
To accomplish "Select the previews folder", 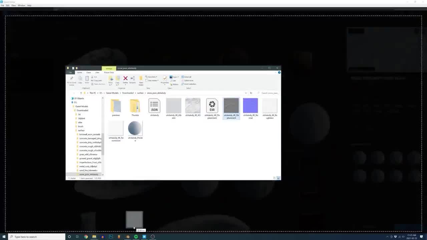I will (x=116, y=107).
